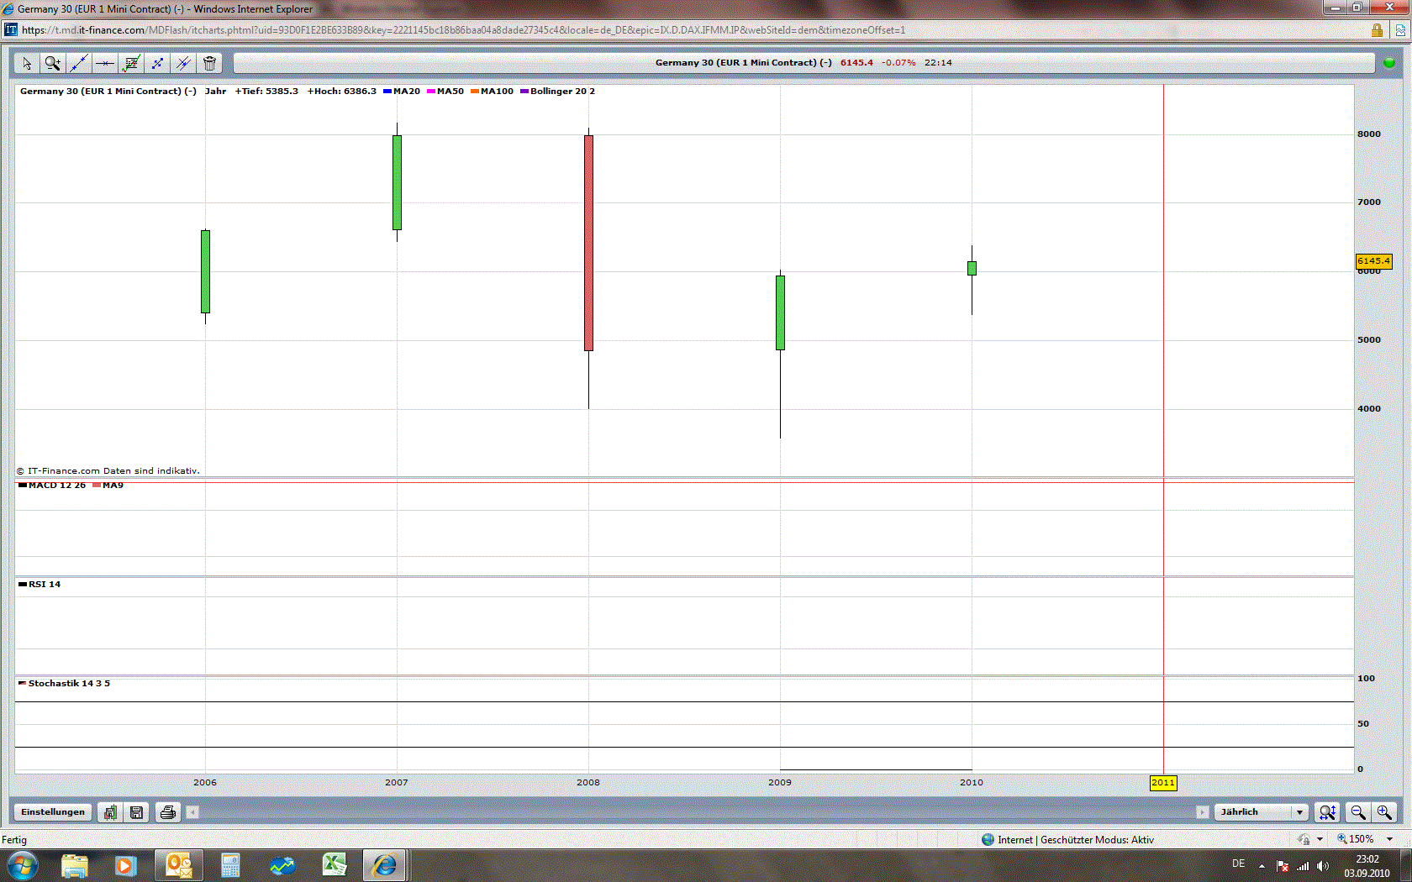Click the 2009 green candlestick body

780,312
